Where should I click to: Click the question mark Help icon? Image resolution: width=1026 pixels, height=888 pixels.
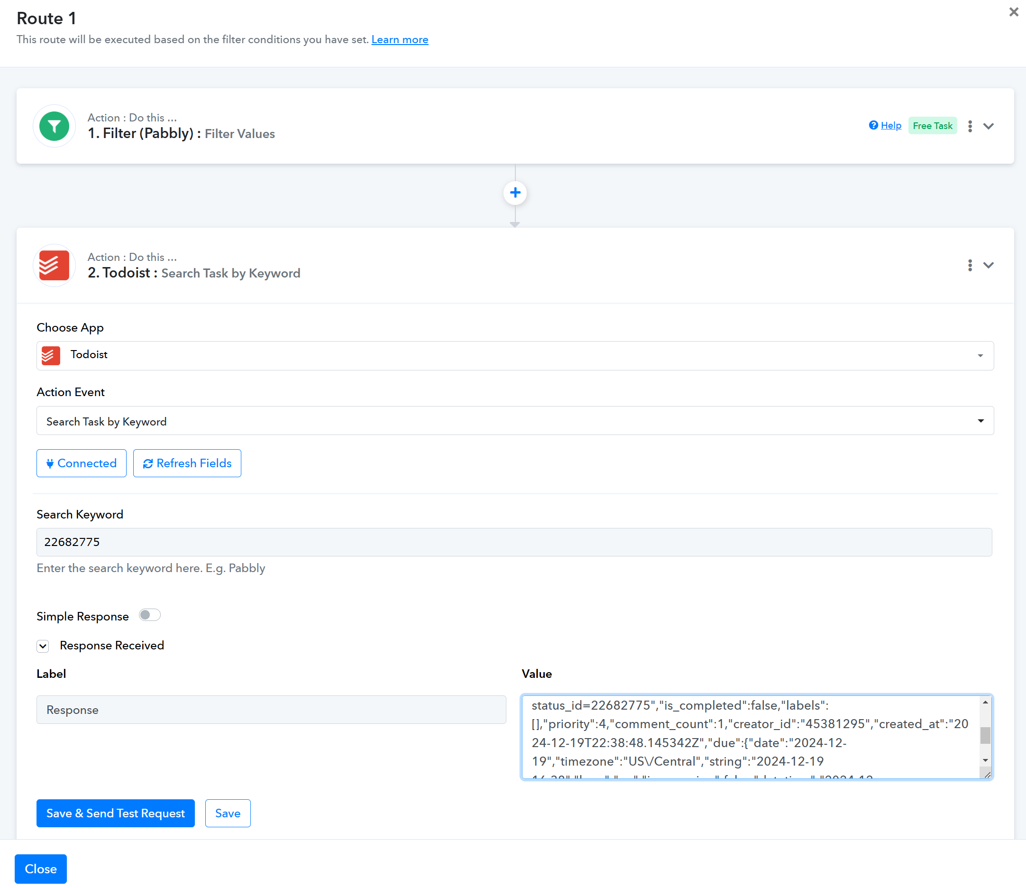pos(873,125)
